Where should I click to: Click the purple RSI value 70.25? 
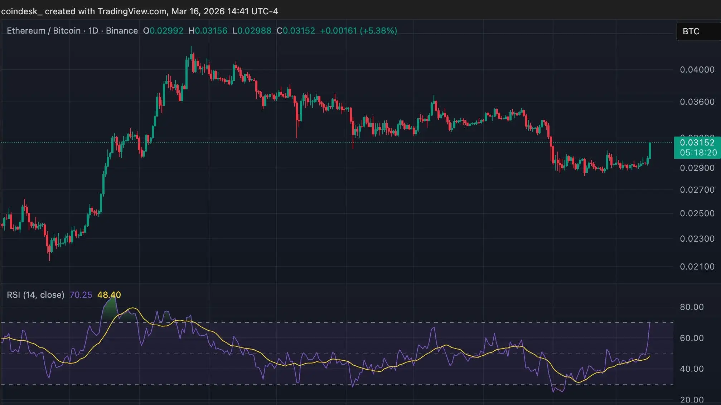pyautogui.click(x=81, y=295)
